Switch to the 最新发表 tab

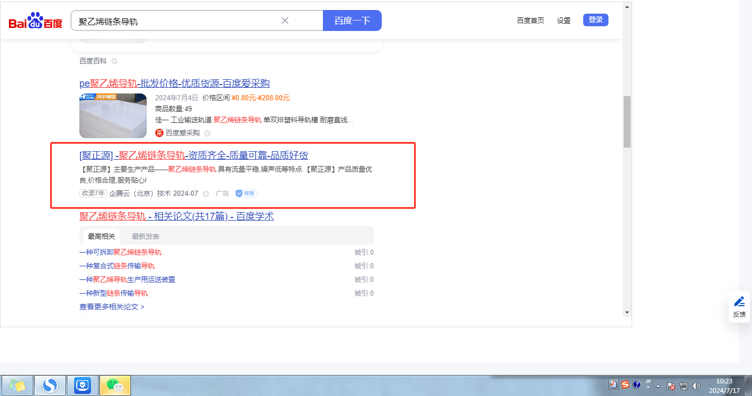[x=146, y=236]
